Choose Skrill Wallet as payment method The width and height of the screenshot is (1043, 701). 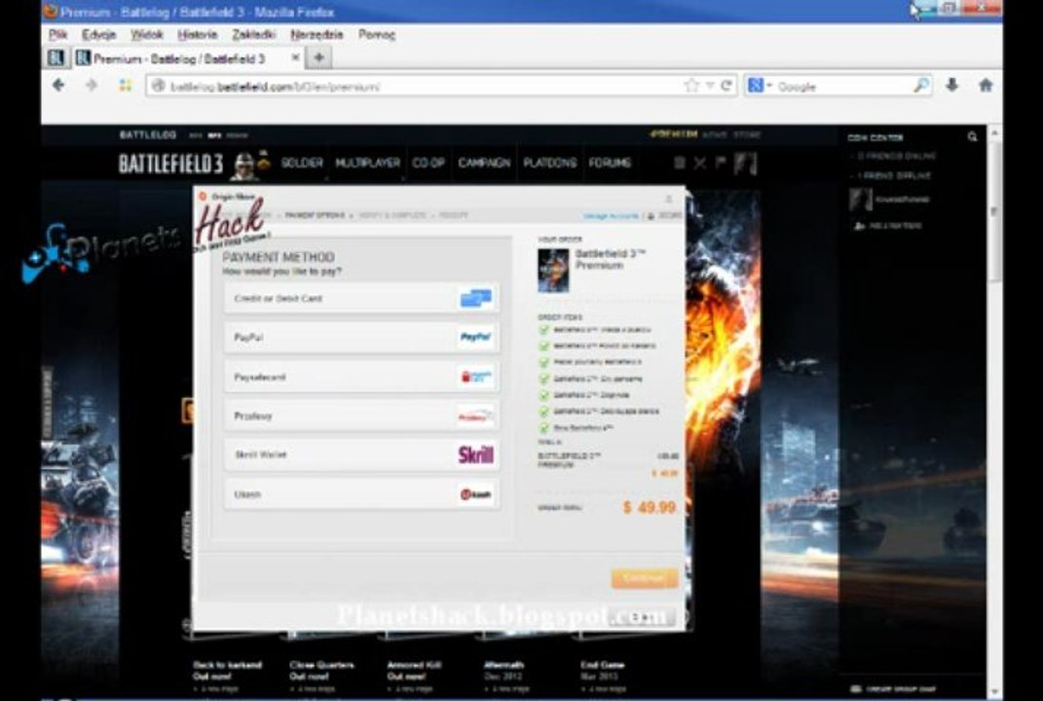coord(362,455)
